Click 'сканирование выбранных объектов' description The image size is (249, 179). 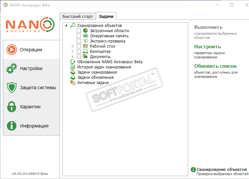point(215,36)
